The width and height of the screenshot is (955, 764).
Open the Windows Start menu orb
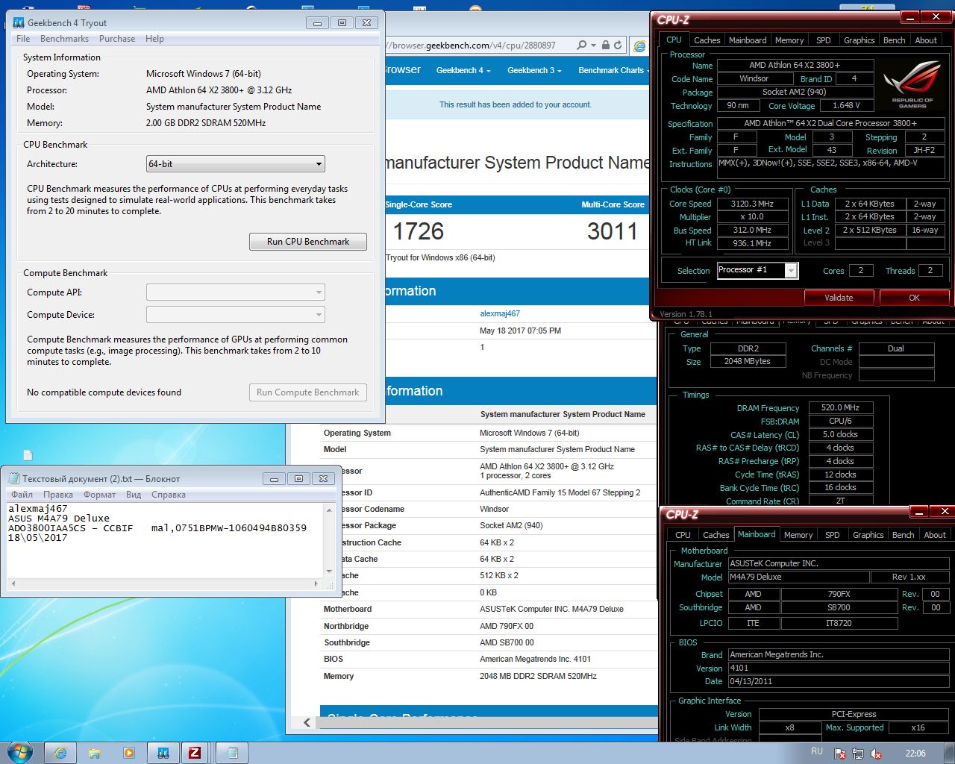19,752
